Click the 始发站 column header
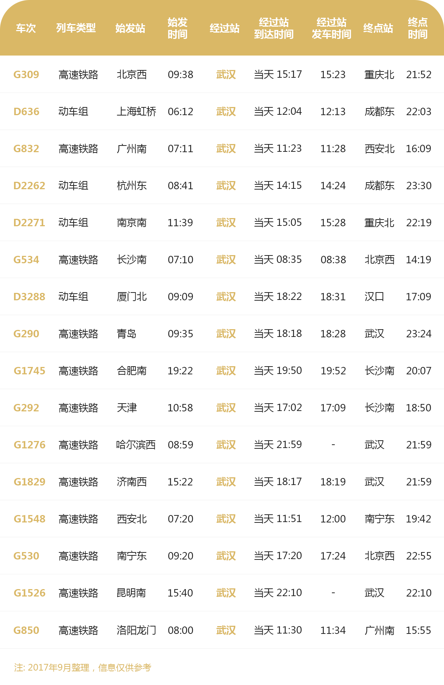 [130, 28]
